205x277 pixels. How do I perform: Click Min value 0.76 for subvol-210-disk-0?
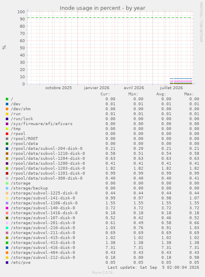pos(138,228)
